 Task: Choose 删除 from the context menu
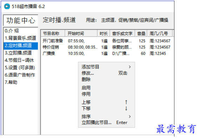coord(106,79)
